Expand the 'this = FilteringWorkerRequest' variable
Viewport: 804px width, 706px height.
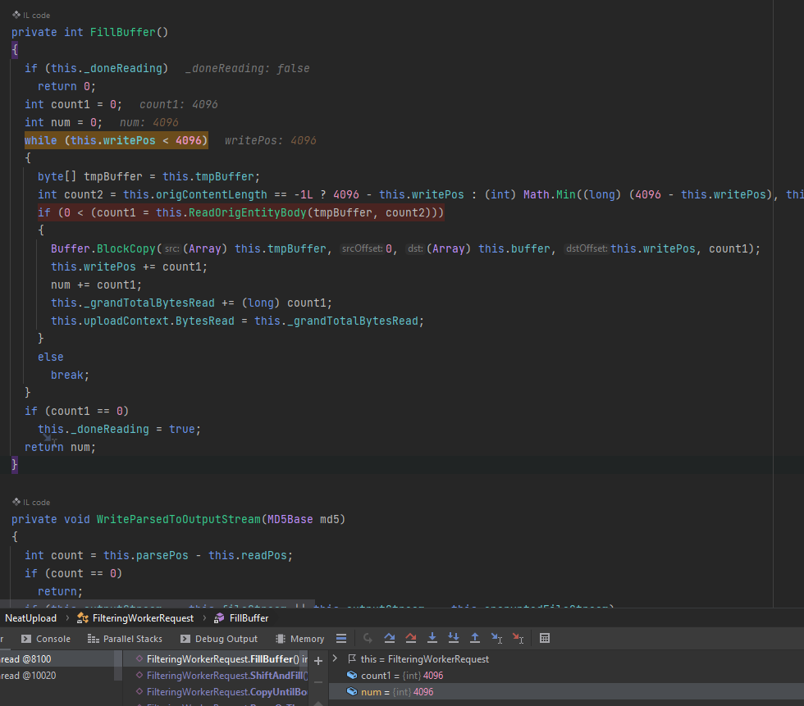[x=335, y=658]
